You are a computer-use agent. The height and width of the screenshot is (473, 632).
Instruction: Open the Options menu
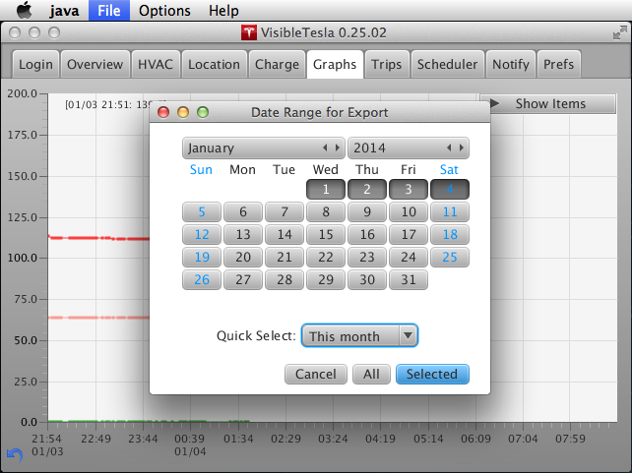click(164, 11)
